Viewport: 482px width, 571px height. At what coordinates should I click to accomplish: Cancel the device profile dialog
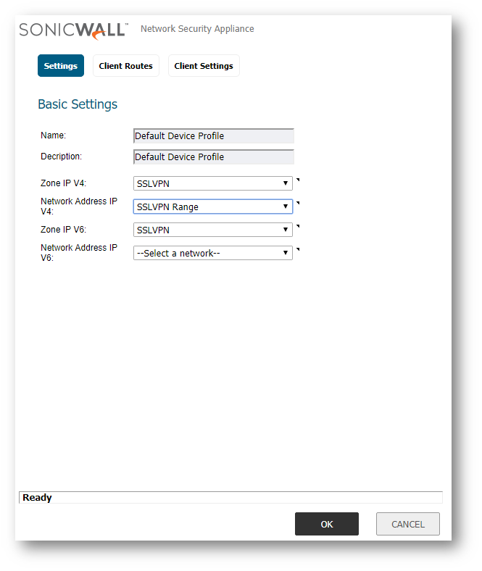407,524
